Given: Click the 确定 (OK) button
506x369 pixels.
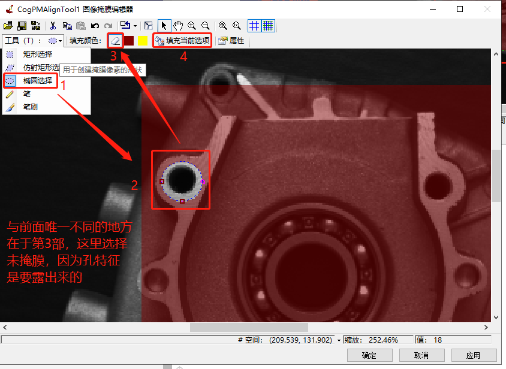Looking at the screenshot, I should tap(369, 355).
